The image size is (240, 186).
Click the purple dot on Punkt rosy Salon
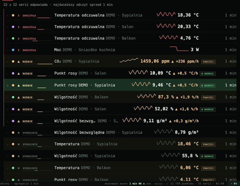click(x=13, y=73)
